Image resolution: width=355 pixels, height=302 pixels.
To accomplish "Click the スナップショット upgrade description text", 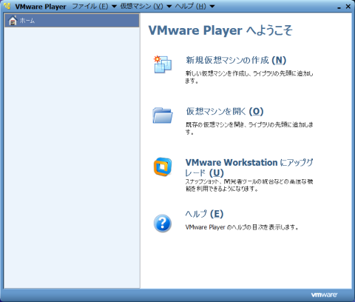I will pyautogui.click(x=249, y=185).
